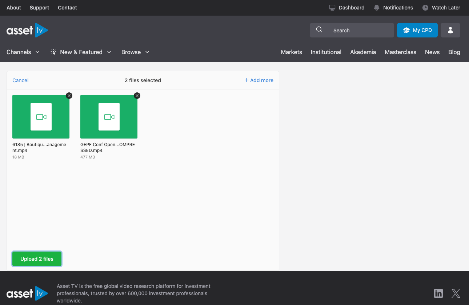Click Add more files link
Viewport: 469px width, 305px height.
point(259,80)
